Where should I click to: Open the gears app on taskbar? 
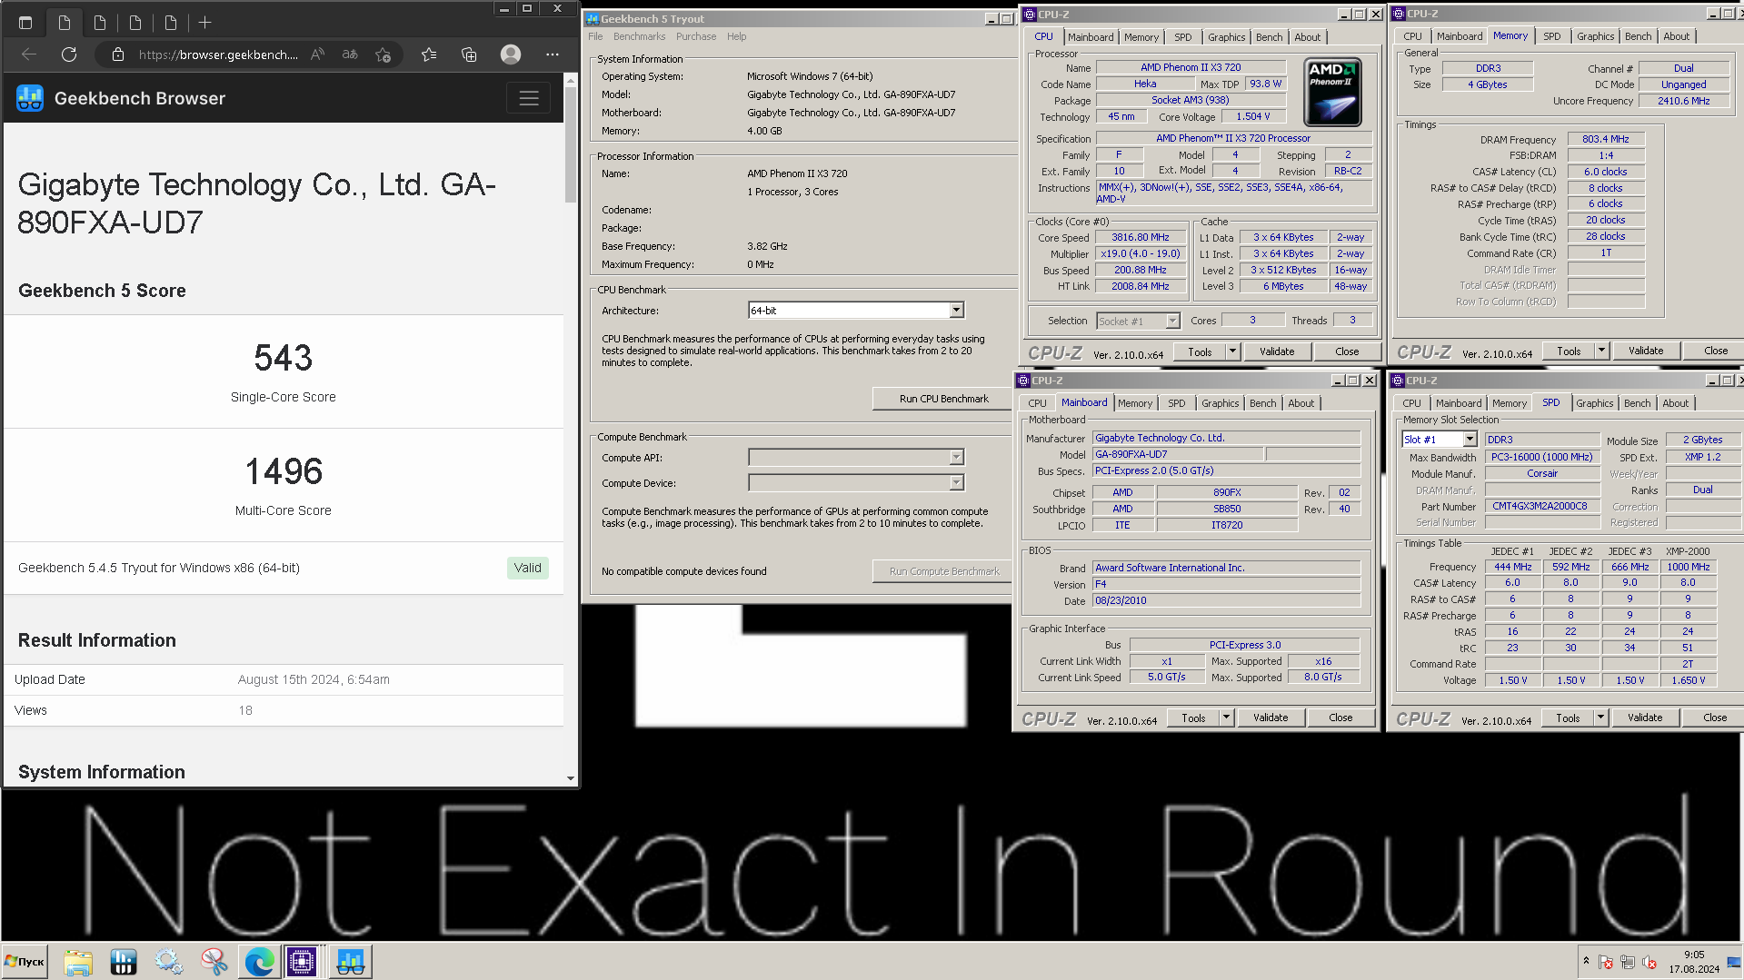point(168,961)
